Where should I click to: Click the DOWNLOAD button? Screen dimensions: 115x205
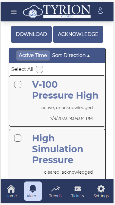click(31, 34)
